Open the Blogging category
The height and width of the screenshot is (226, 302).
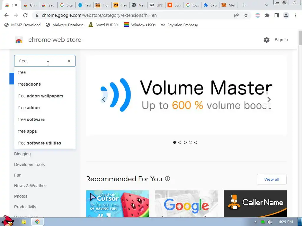coord(22,154)
